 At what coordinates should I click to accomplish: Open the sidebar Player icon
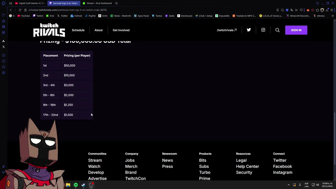3,55
